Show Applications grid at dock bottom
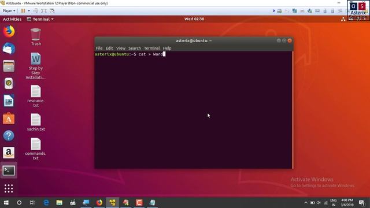Image resolution: width=370 pixels, height=208 pixels. (x=9, y=188)
